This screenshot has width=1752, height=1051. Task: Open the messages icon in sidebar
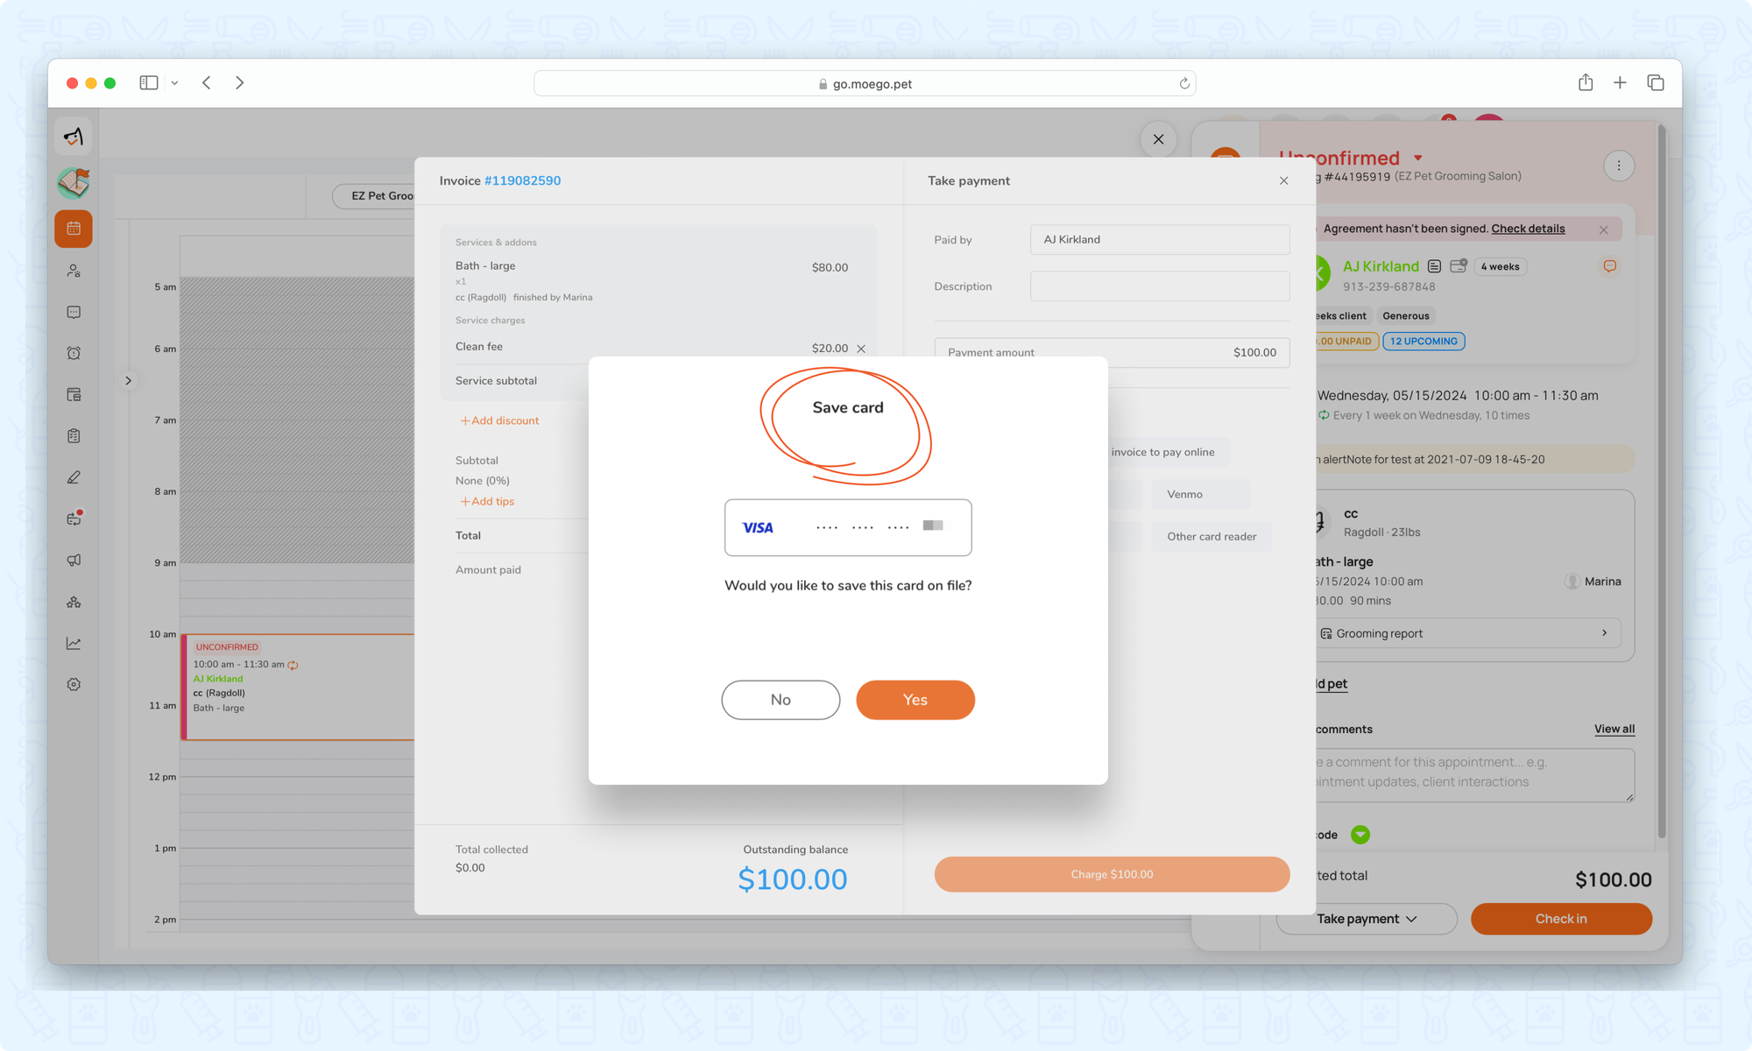coord(74,312)
